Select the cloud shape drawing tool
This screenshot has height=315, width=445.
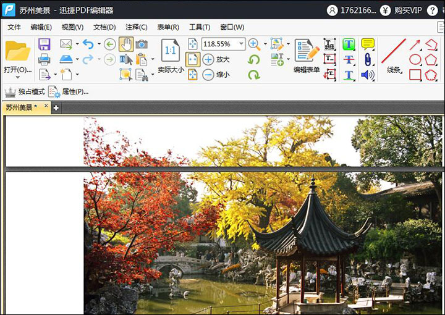[x=431, y=75]
